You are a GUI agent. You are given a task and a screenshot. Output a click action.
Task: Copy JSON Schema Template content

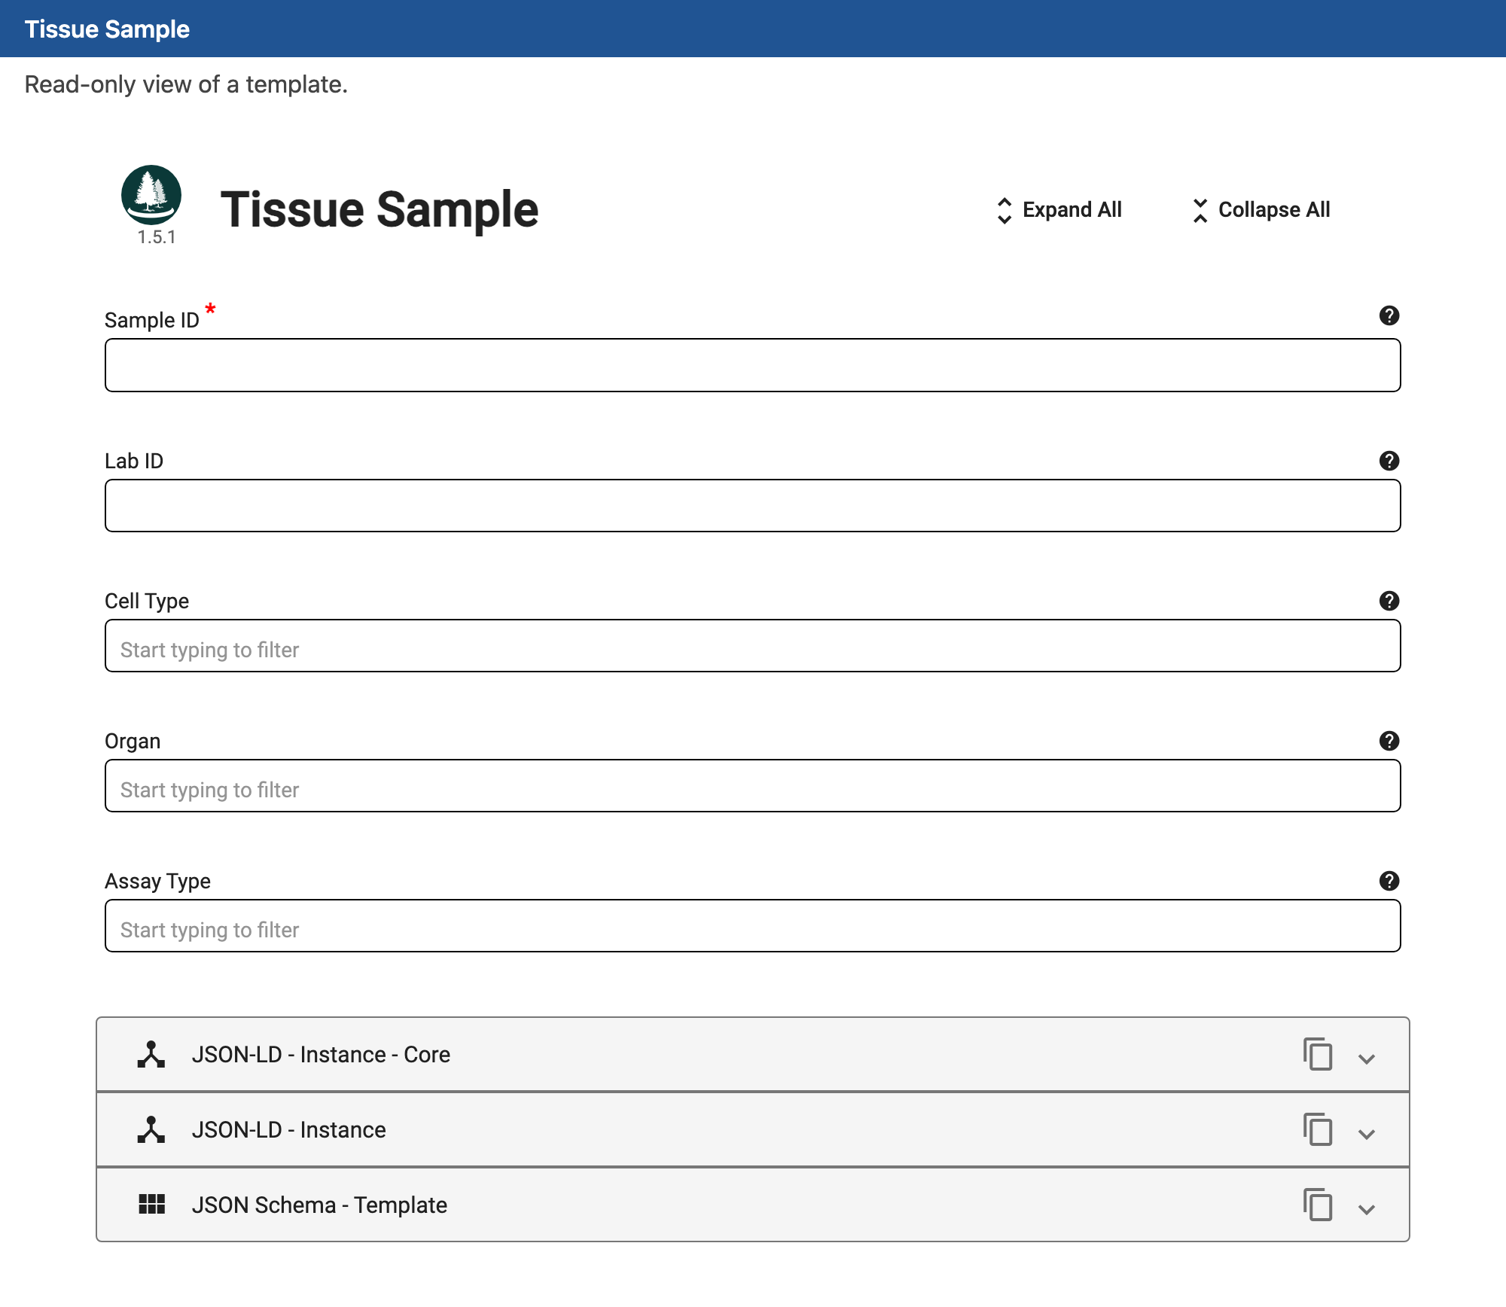point(1318,1205)
